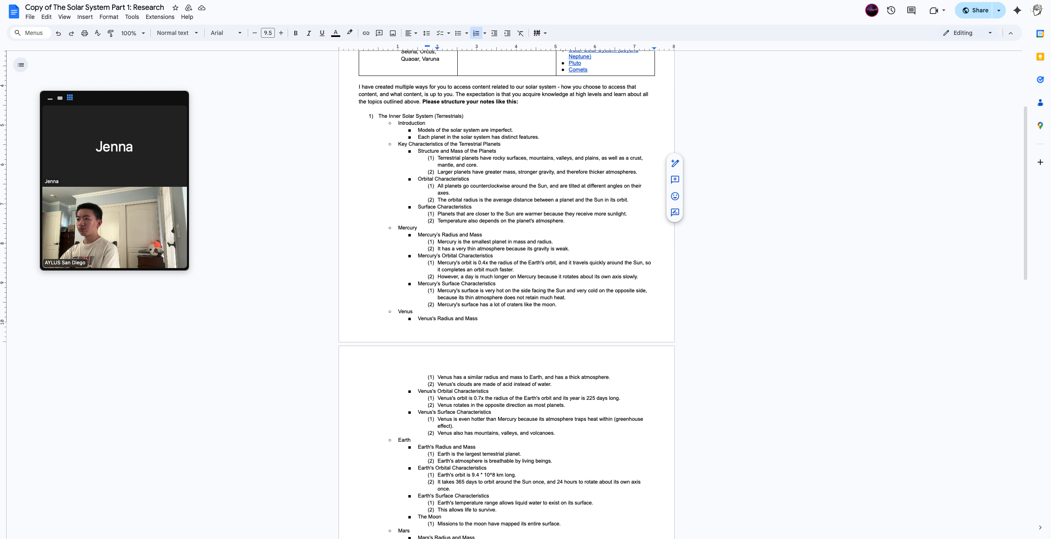Star this document
This screenshot has width=1051, height=539.
click(175, 8)
